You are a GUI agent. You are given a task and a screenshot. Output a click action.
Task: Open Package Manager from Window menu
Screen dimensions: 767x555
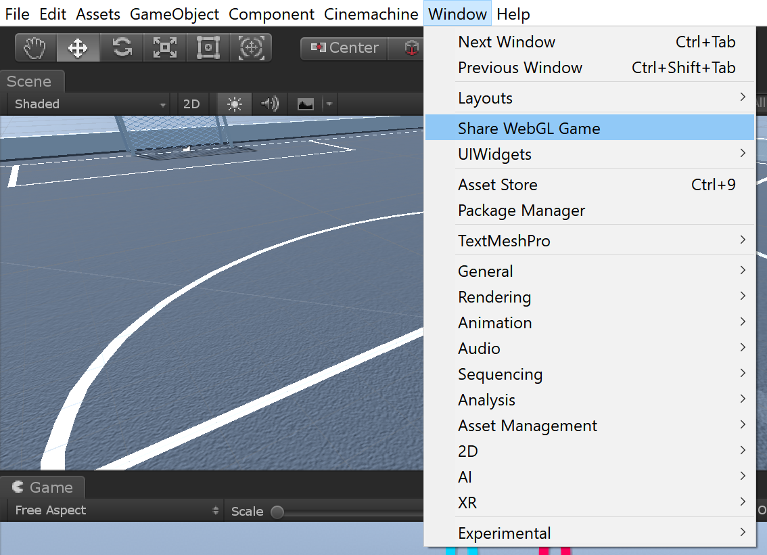coord(590,210)
